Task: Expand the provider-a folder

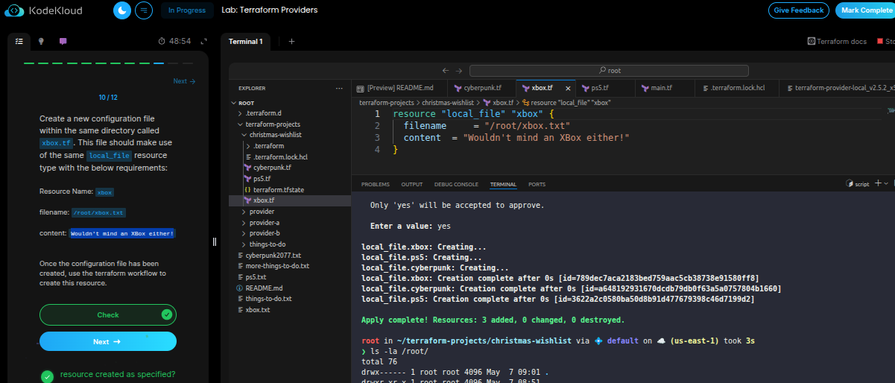Action: pyautogui.click(x=264, y=222)
